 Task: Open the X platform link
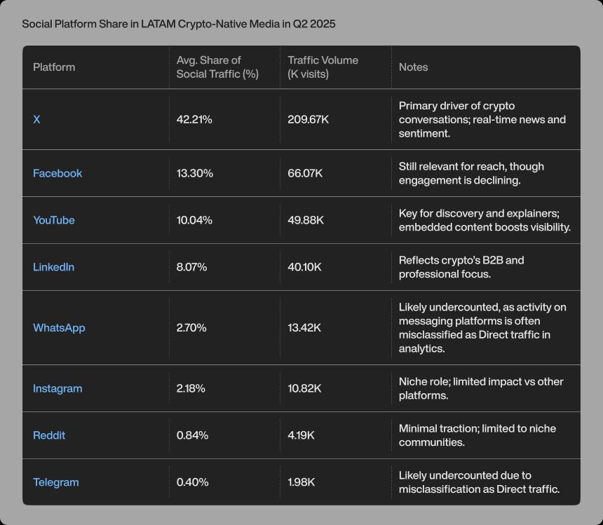click(36, 120)
